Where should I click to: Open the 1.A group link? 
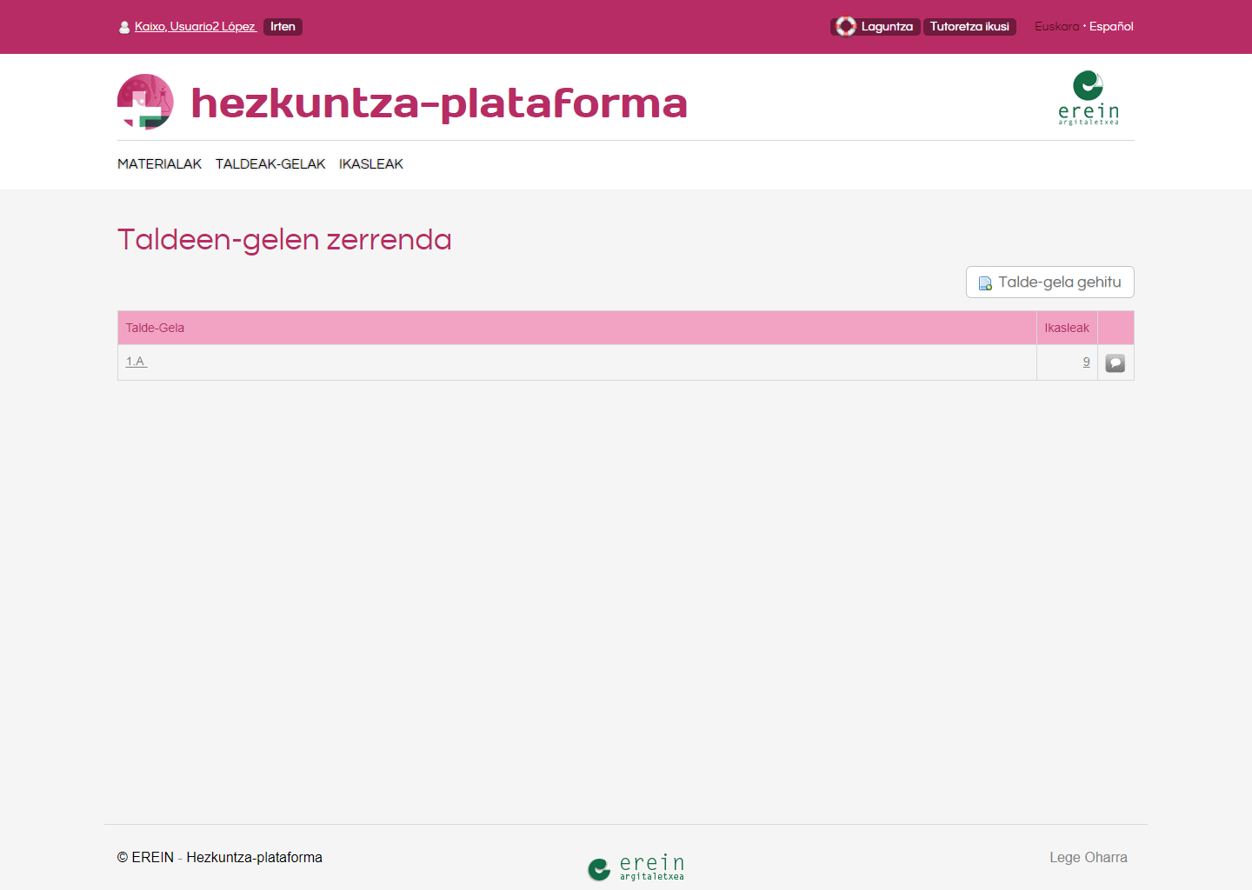point(137,362)
